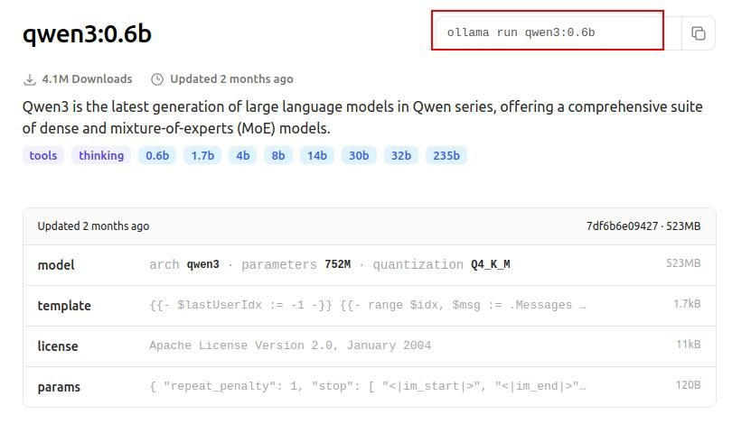
Task: Click the parameters 752M value
Action: point(338,264)
